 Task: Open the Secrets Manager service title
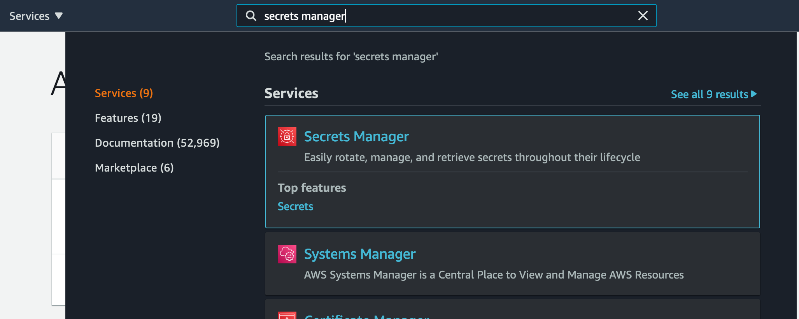[356, 137]
